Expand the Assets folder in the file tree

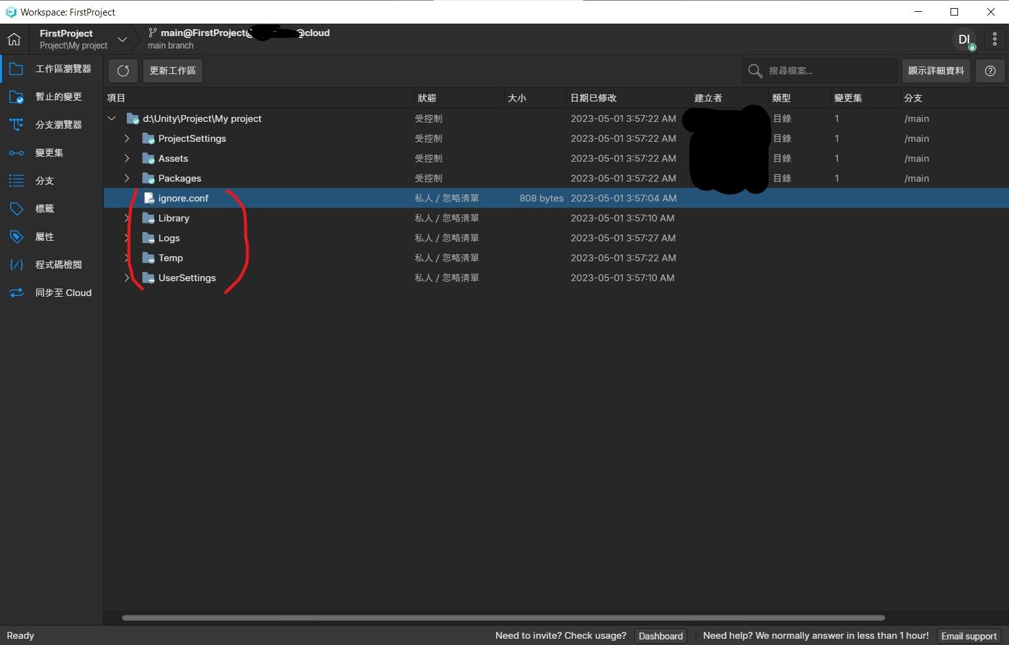[127, 158]
